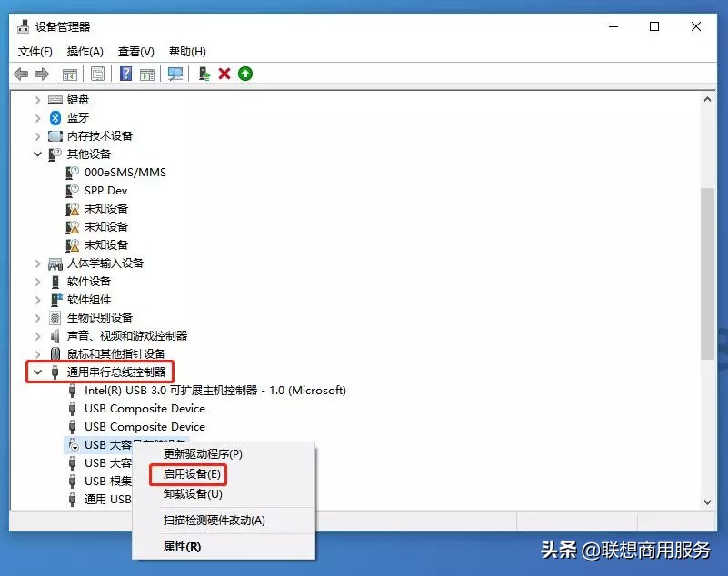Select the first USB Composite Device entry
728x576 pixels.
(143, 409)
